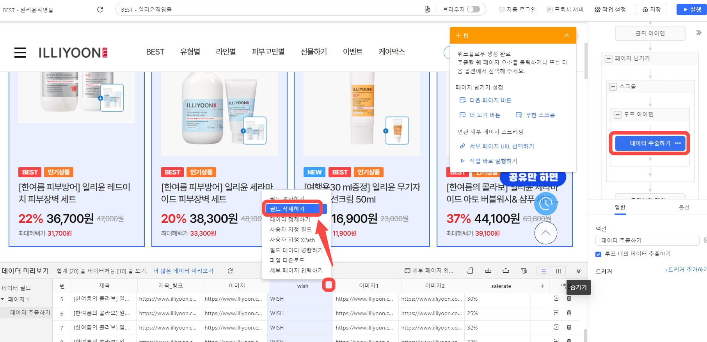Click the blue 실행 run button
Screen dimensions: 707x342
point(692,9)
